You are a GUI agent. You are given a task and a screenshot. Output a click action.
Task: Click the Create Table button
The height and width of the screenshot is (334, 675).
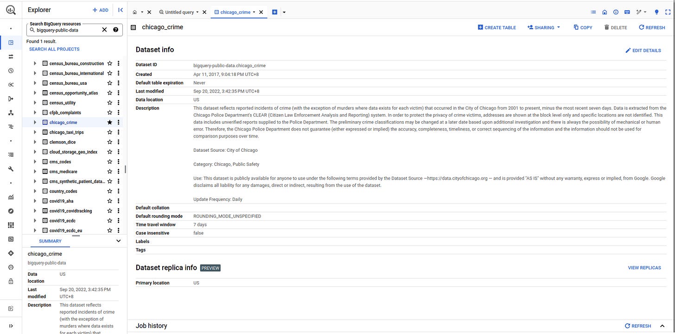(x=497, y=27)
